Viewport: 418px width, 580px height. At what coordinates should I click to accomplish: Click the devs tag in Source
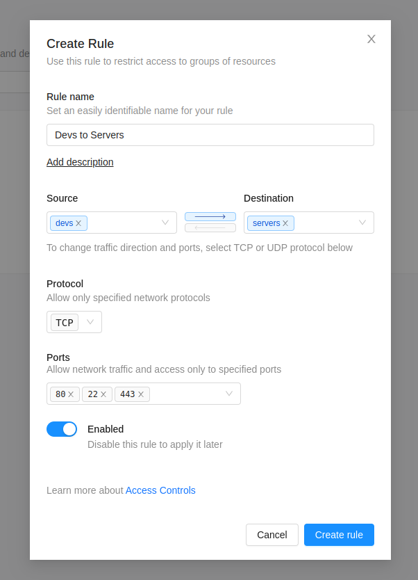(x=64, y=223)
